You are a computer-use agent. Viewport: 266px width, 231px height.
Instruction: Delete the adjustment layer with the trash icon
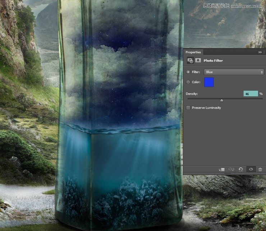[x=260, y=169]
